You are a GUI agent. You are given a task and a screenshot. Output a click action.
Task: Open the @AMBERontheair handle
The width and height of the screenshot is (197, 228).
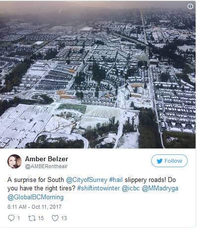(46, 166)
